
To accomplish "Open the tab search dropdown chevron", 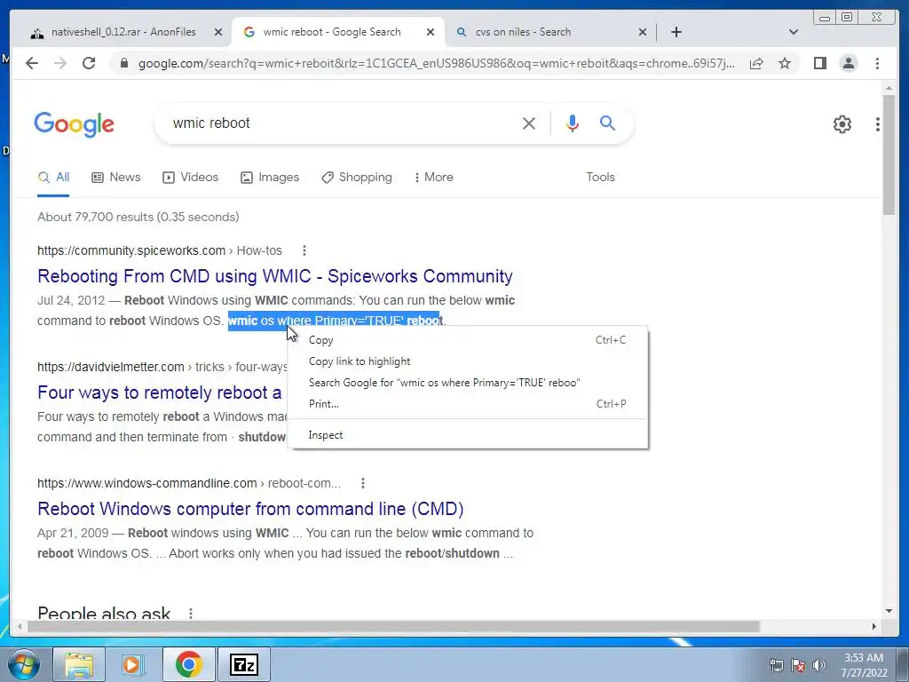I will click(x=794, y=32).
